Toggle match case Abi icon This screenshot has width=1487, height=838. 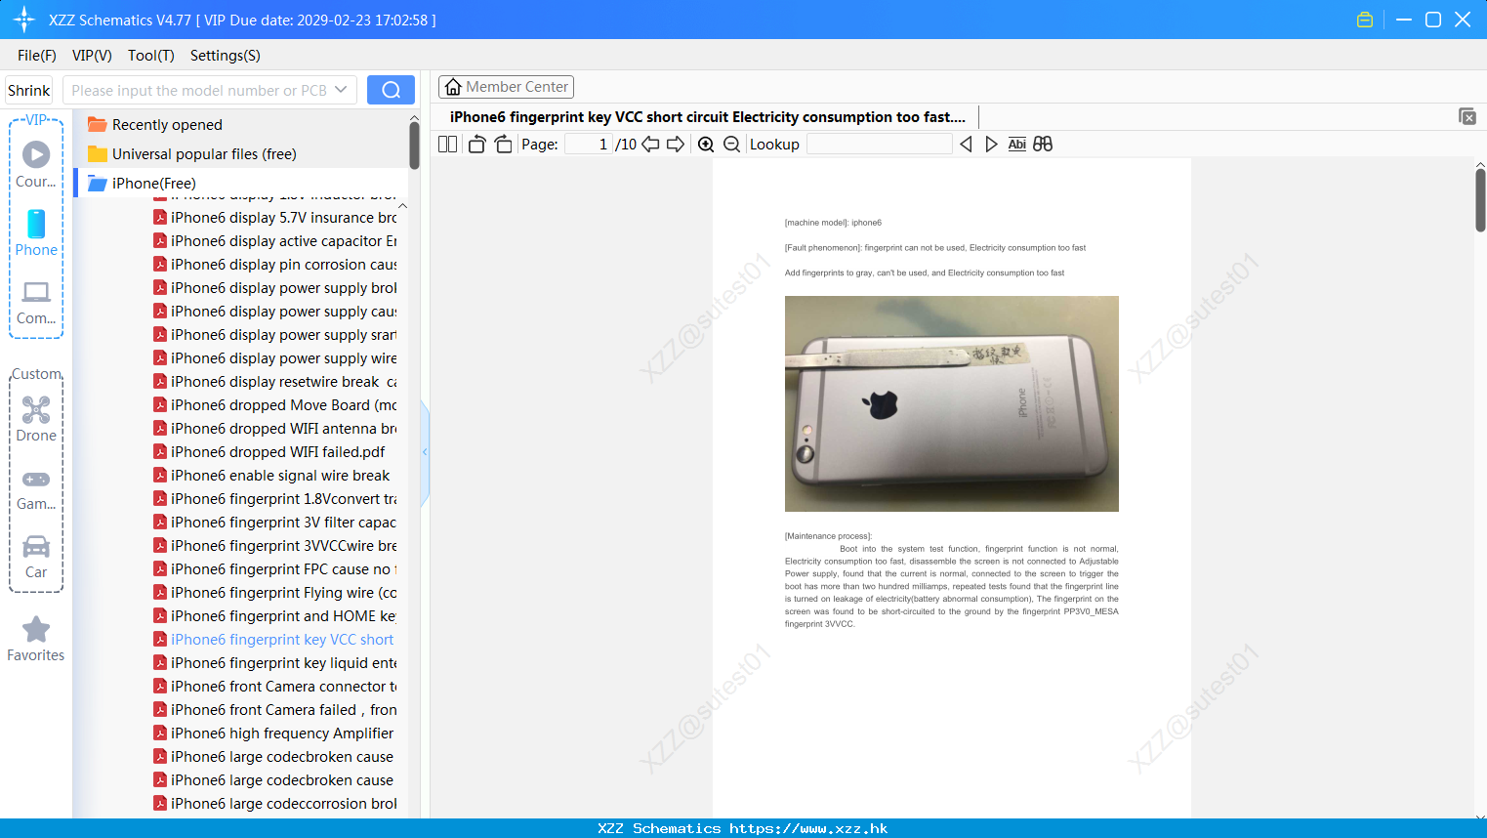click(x=1017, y=145)
